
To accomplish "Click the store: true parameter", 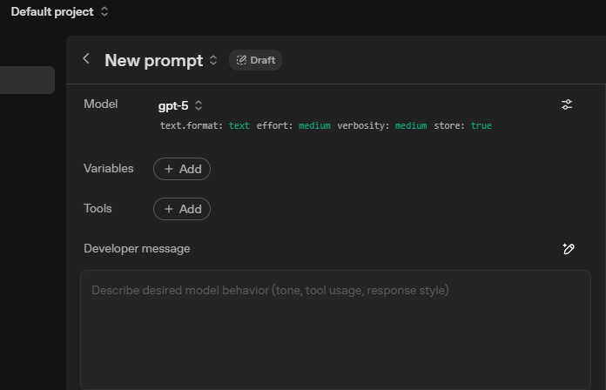I will pos(462,126).
